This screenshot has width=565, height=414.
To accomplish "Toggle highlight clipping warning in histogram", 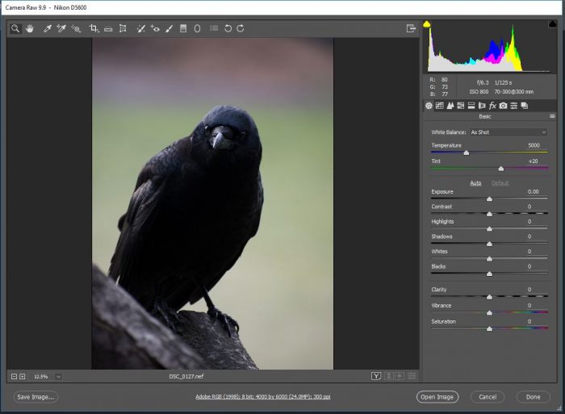I will coord(552,24).
